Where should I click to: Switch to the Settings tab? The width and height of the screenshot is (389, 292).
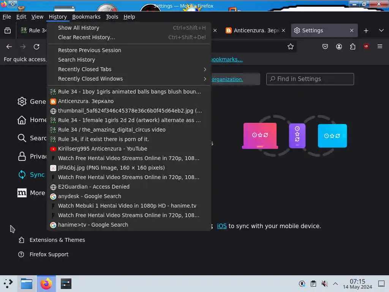[324, 30]
